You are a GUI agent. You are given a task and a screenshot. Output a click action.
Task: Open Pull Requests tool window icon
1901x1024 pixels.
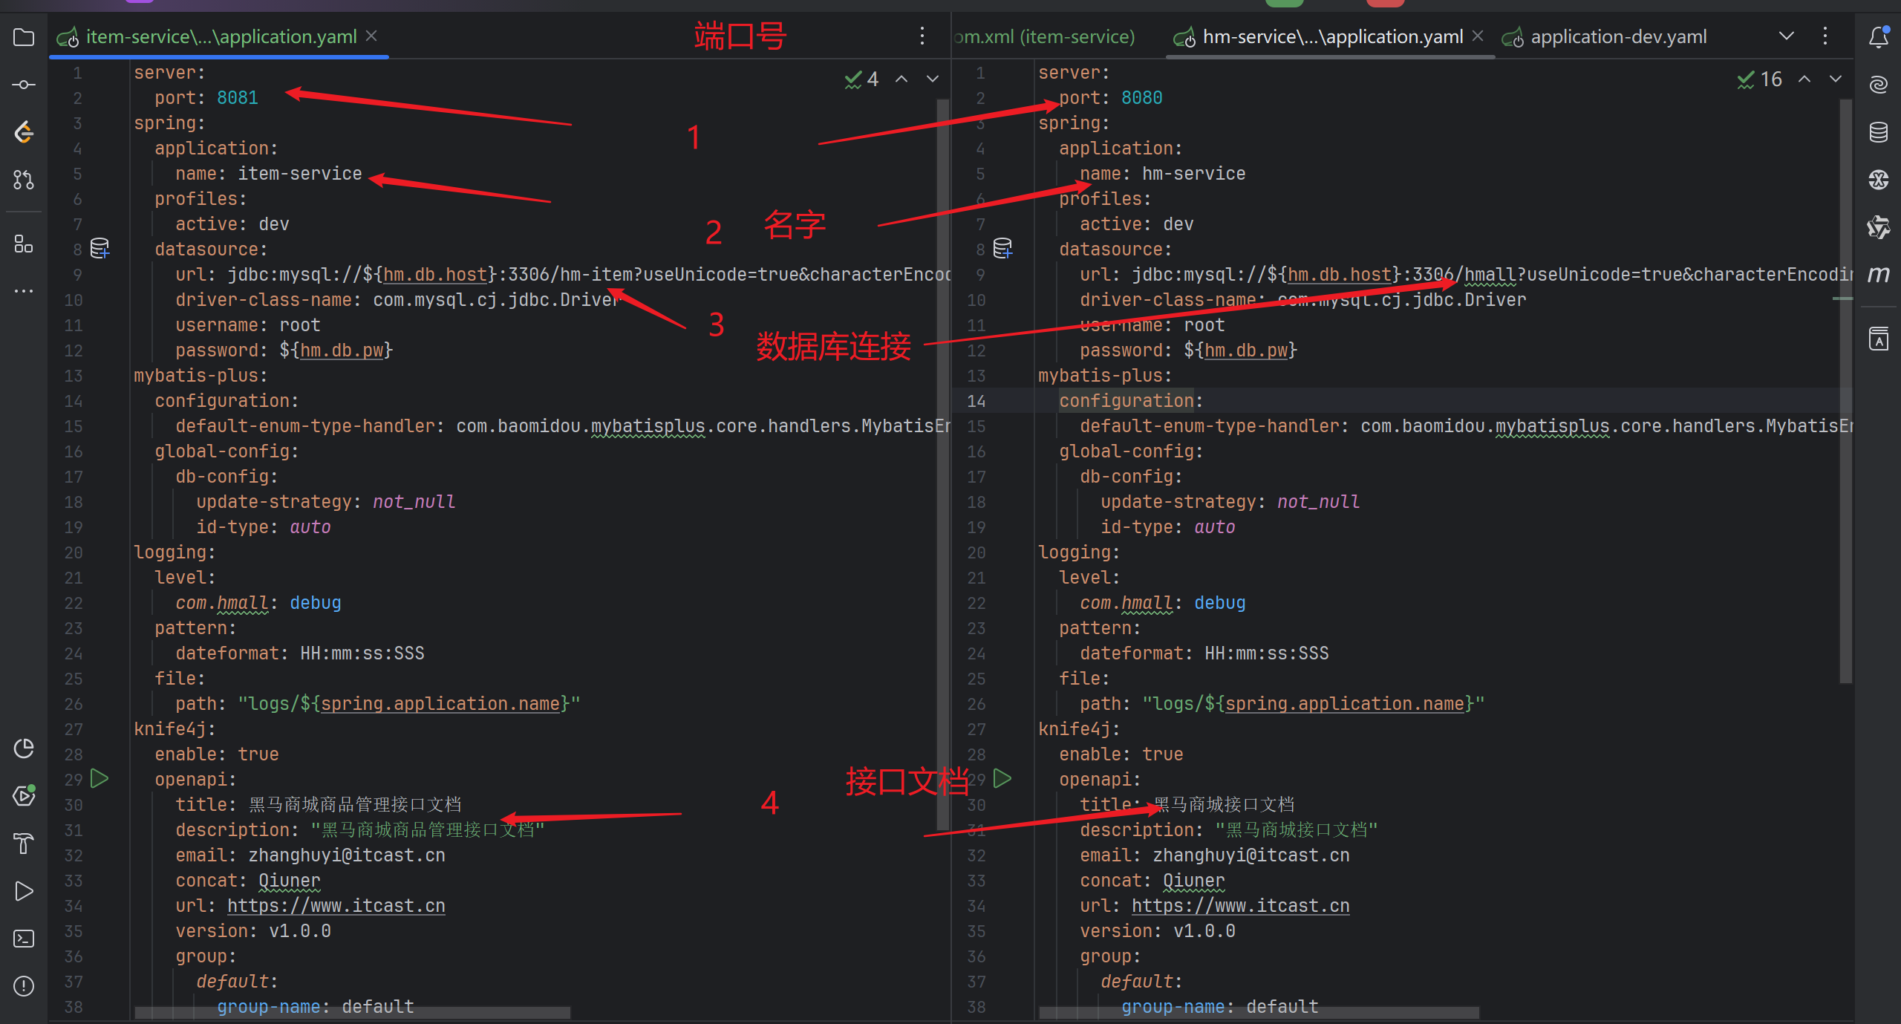(24, 180)
